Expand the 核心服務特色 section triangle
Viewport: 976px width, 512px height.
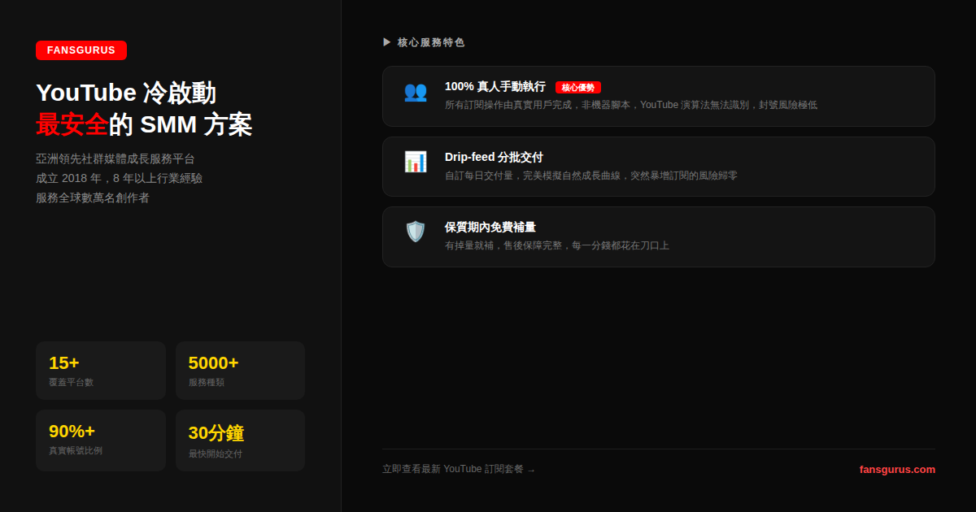[386, 41]
